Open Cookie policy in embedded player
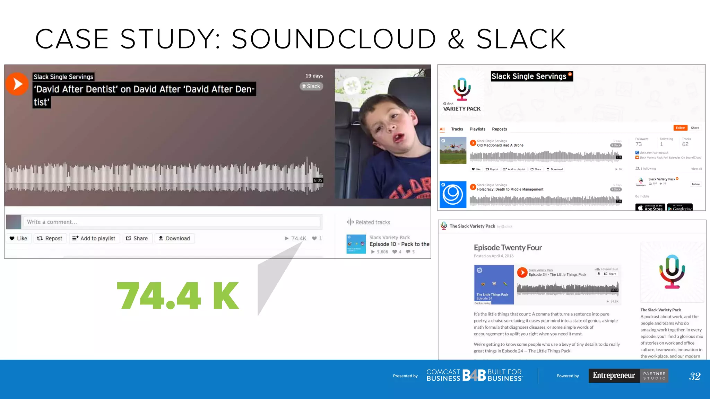Screen dimensions: 710x399 click(x=483, y=303)
